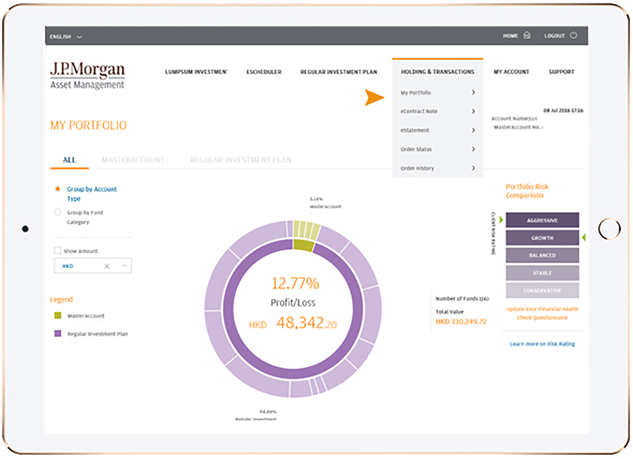Click the Logout power icon
Viewport: 633px width, 459px height.
coord(574,35)
